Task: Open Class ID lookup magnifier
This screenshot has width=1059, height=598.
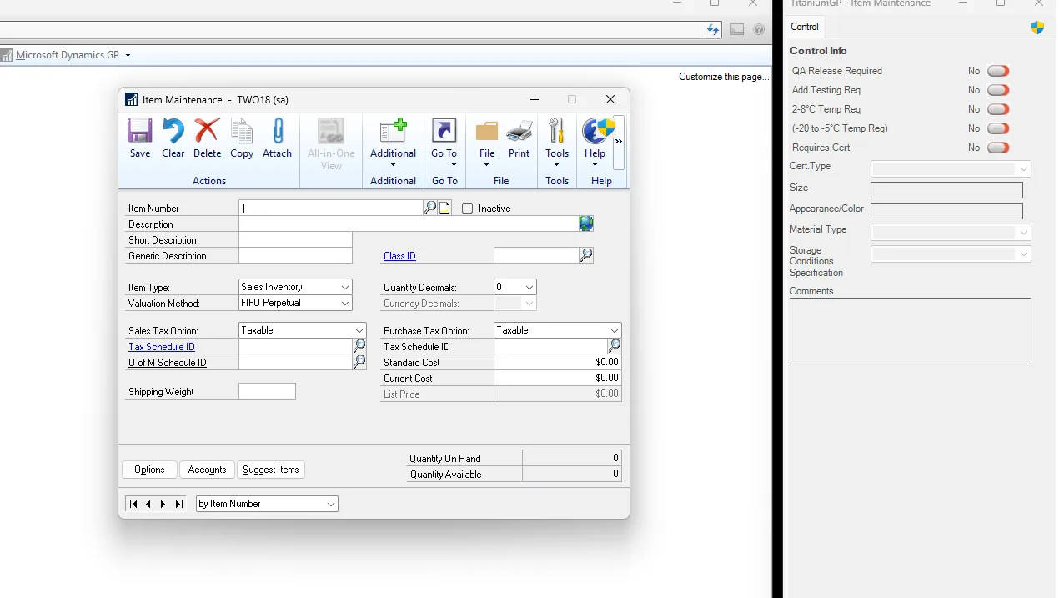Action: 586,255
